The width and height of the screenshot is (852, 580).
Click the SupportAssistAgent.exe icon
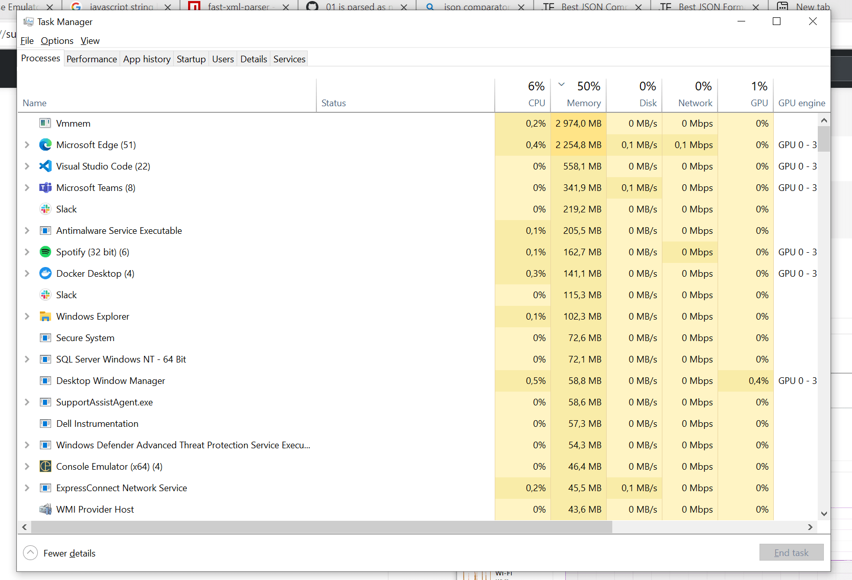tap(45, 402)
